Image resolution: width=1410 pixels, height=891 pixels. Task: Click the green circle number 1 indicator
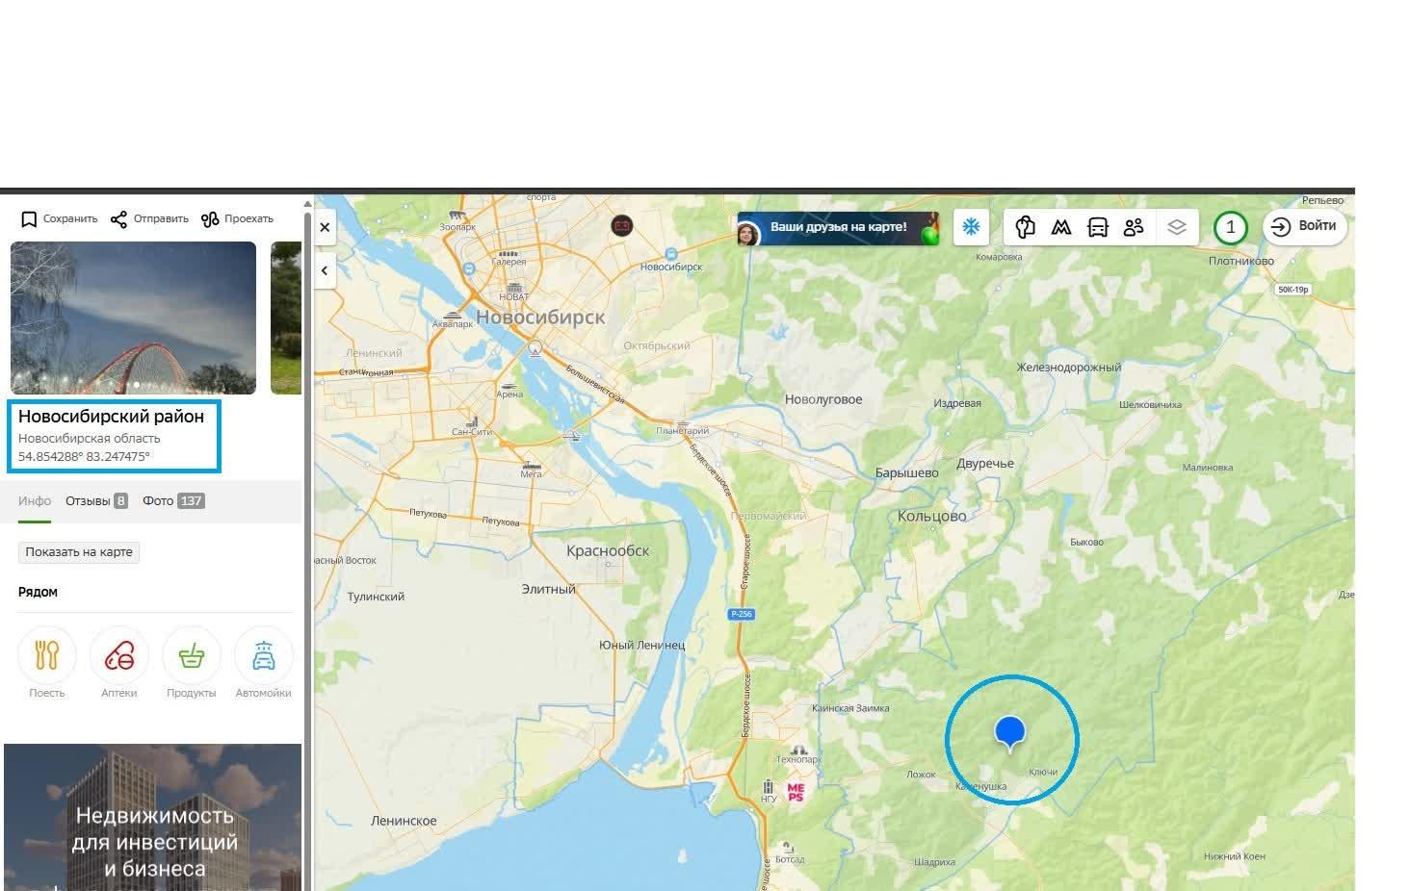pyautogui.click(x=1230, y=228)
